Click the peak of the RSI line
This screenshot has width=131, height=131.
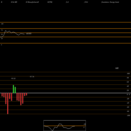tap(6, 30)
